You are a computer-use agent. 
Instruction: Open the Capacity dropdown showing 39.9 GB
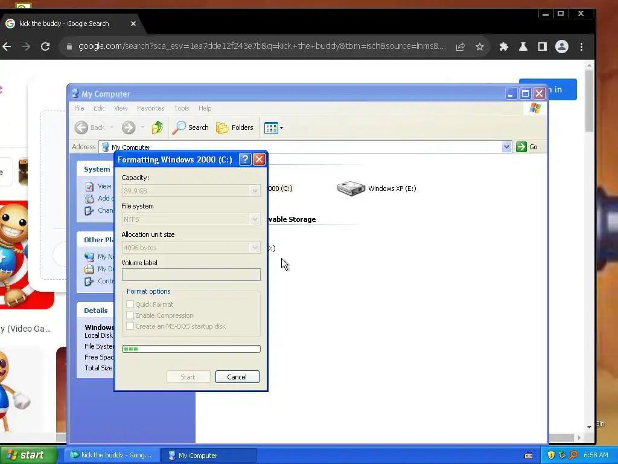tap(191, 191)
